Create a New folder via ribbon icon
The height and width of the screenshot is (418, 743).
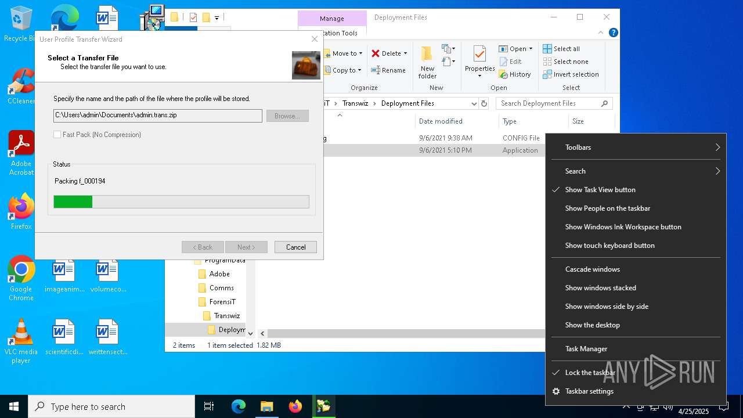pyautogui.click(x=427, y=55)
